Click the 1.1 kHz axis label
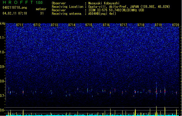The image size is (182, 116). [x=3, y=38]
